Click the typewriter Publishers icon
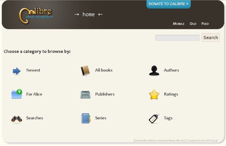 85,95
